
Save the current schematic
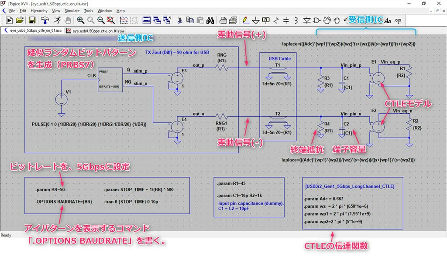click(x=32, y=20)
